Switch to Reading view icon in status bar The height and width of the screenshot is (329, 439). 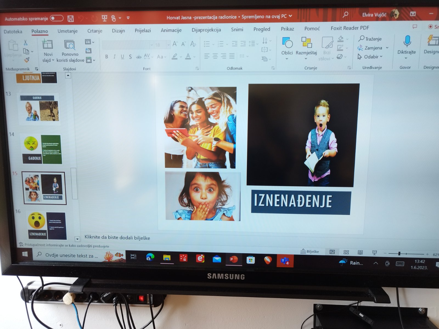[x=360, y=252]
